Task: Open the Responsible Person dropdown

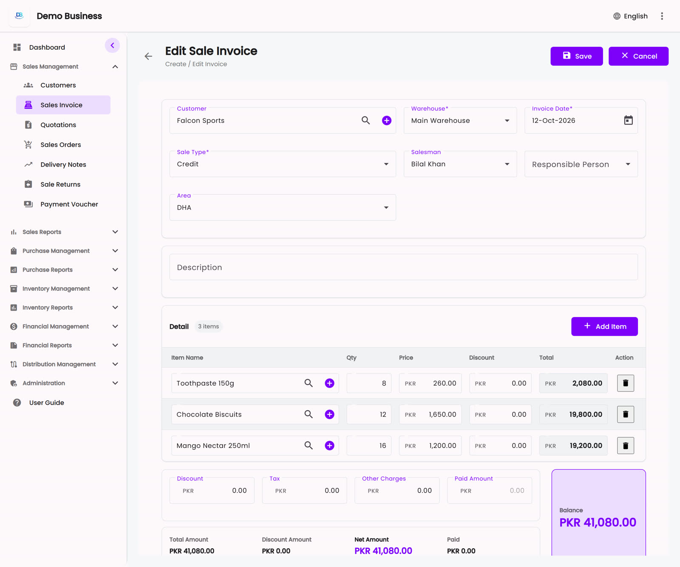Action: [x=581, y=164]
